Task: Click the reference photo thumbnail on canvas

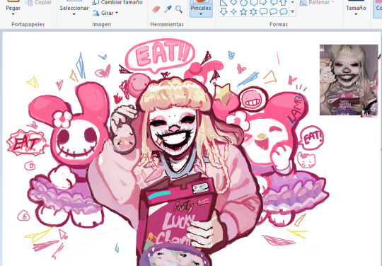Action: click(x=349, y=80)
